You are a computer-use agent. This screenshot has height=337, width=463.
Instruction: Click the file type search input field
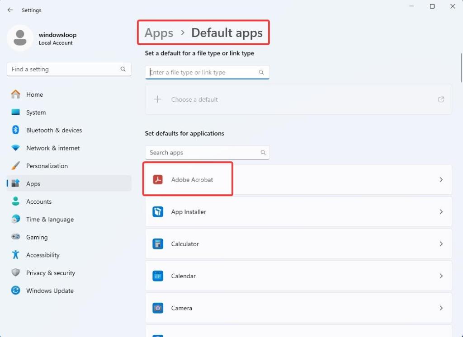[203, 72]
